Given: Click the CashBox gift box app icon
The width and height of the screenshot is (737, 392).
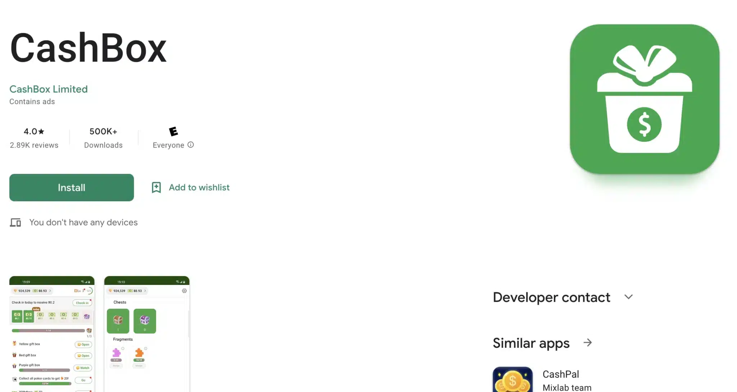Looking at the screenshot, I should tap(645, 99).
